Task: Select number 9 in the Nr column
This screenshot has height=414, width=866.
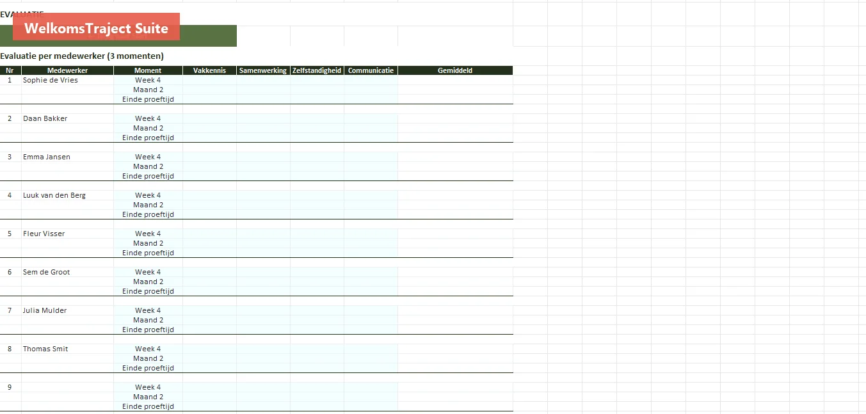Action: (x=10, y=387)
